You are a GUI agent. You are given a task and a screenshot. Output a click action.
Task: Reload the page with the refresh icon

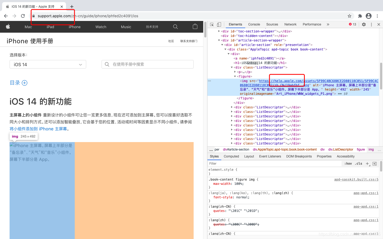pos(23,16)
